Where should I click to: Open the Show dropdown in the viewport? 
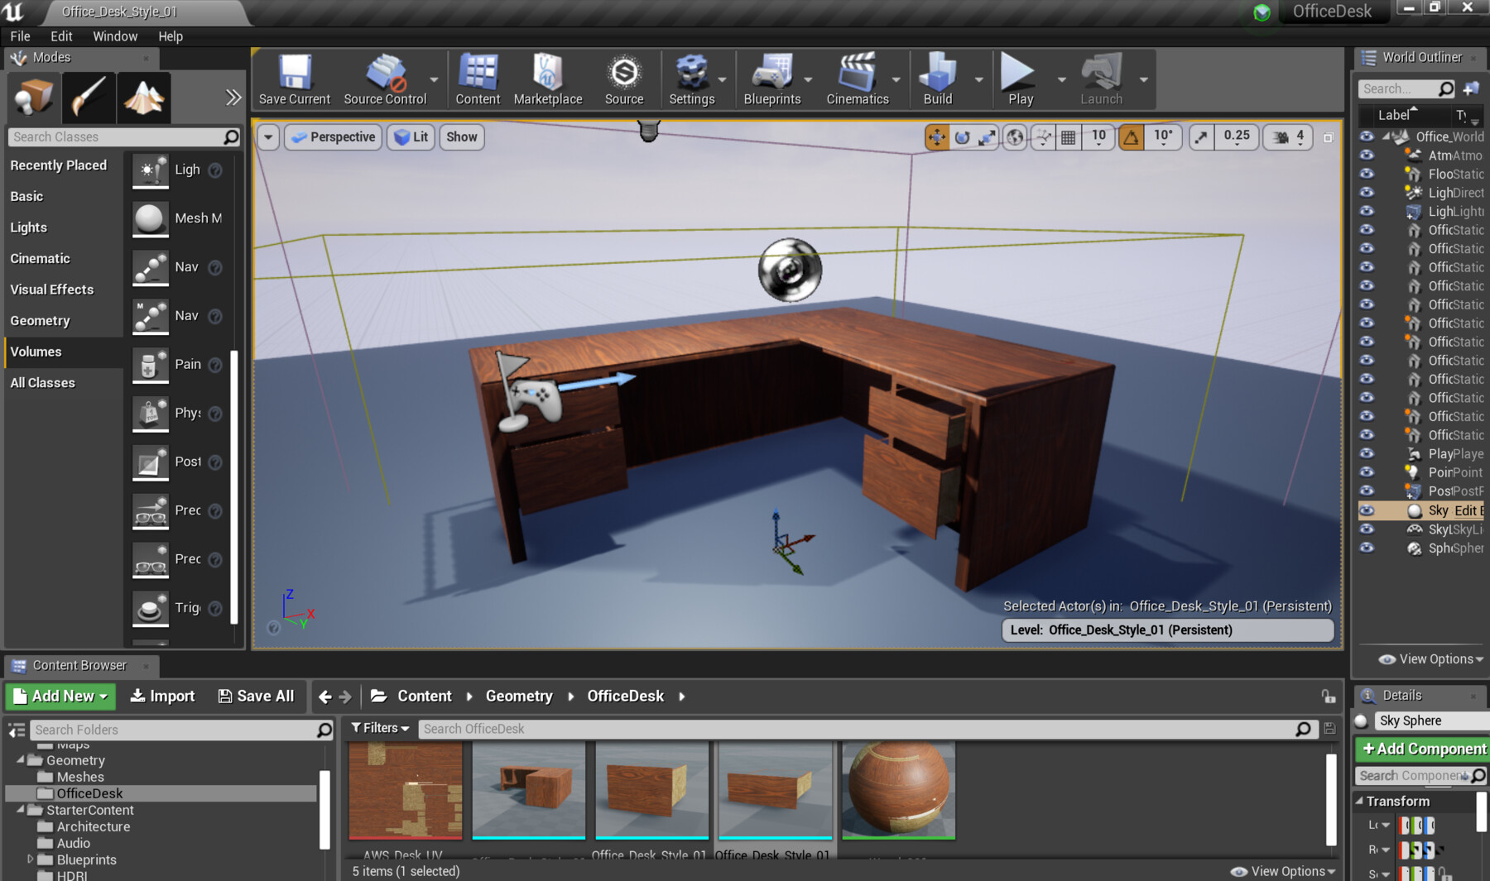[x=461, y=137]
